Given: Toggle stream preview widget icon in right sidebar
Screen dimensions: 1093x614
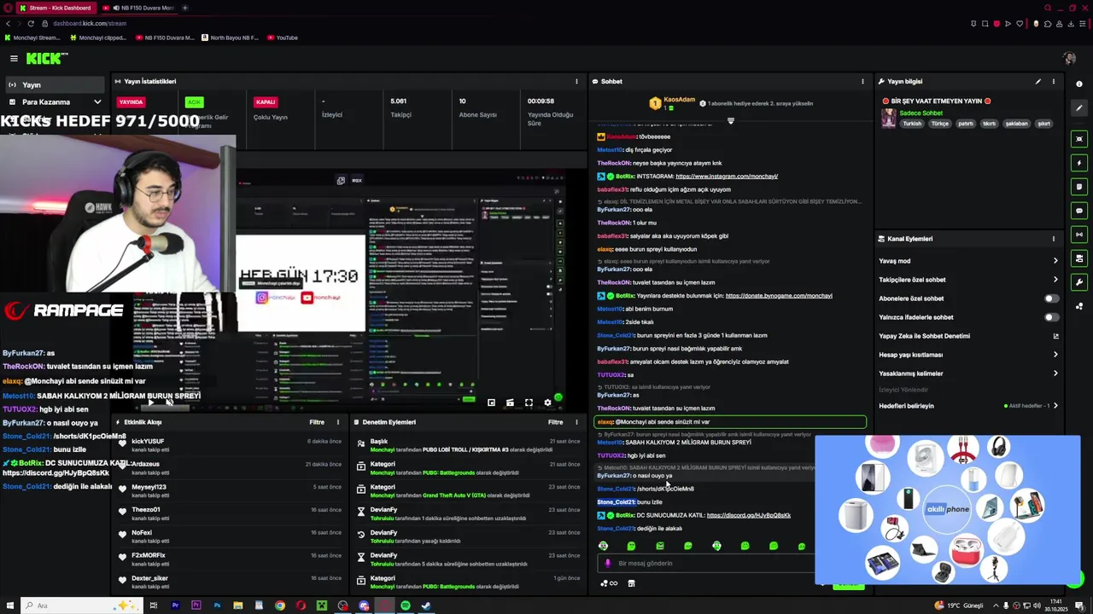Looking at the screenshot, I should pos(1079,139).
